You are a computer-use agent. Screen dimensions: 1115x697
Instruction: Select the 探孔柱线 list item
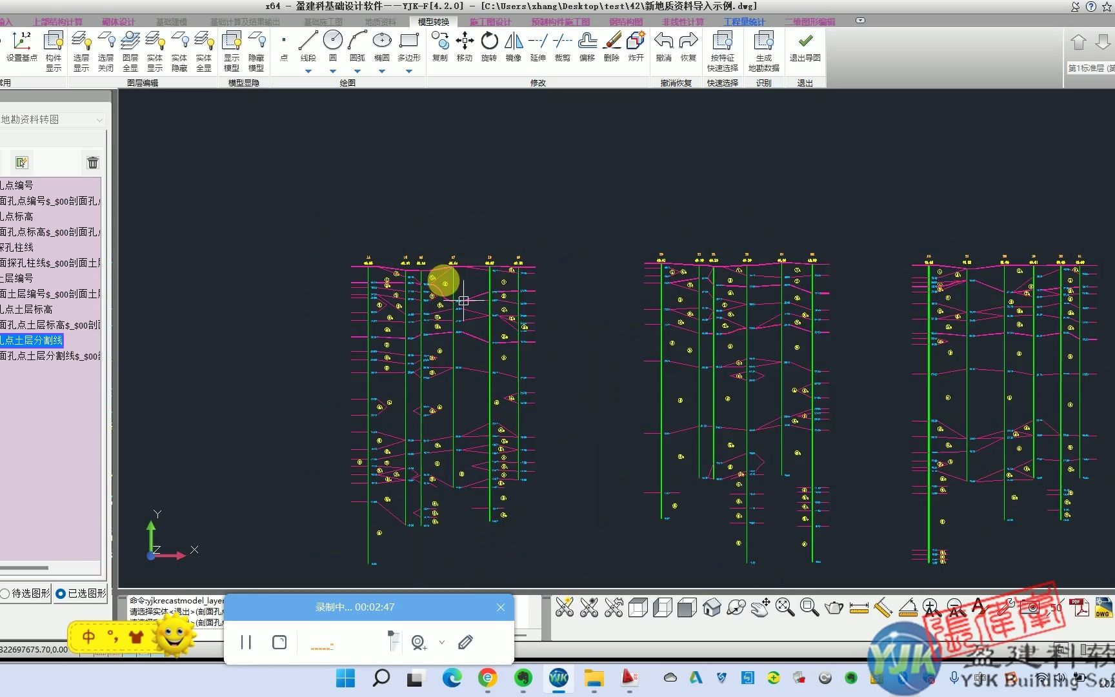[x=17, y=247]
